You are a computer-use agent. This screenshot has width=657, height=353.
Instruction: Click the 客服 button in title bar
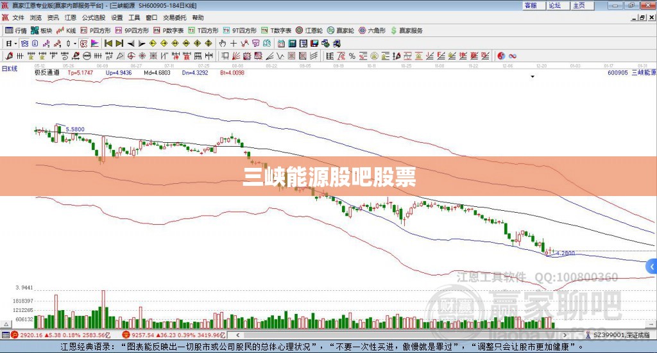coord(533,5)
